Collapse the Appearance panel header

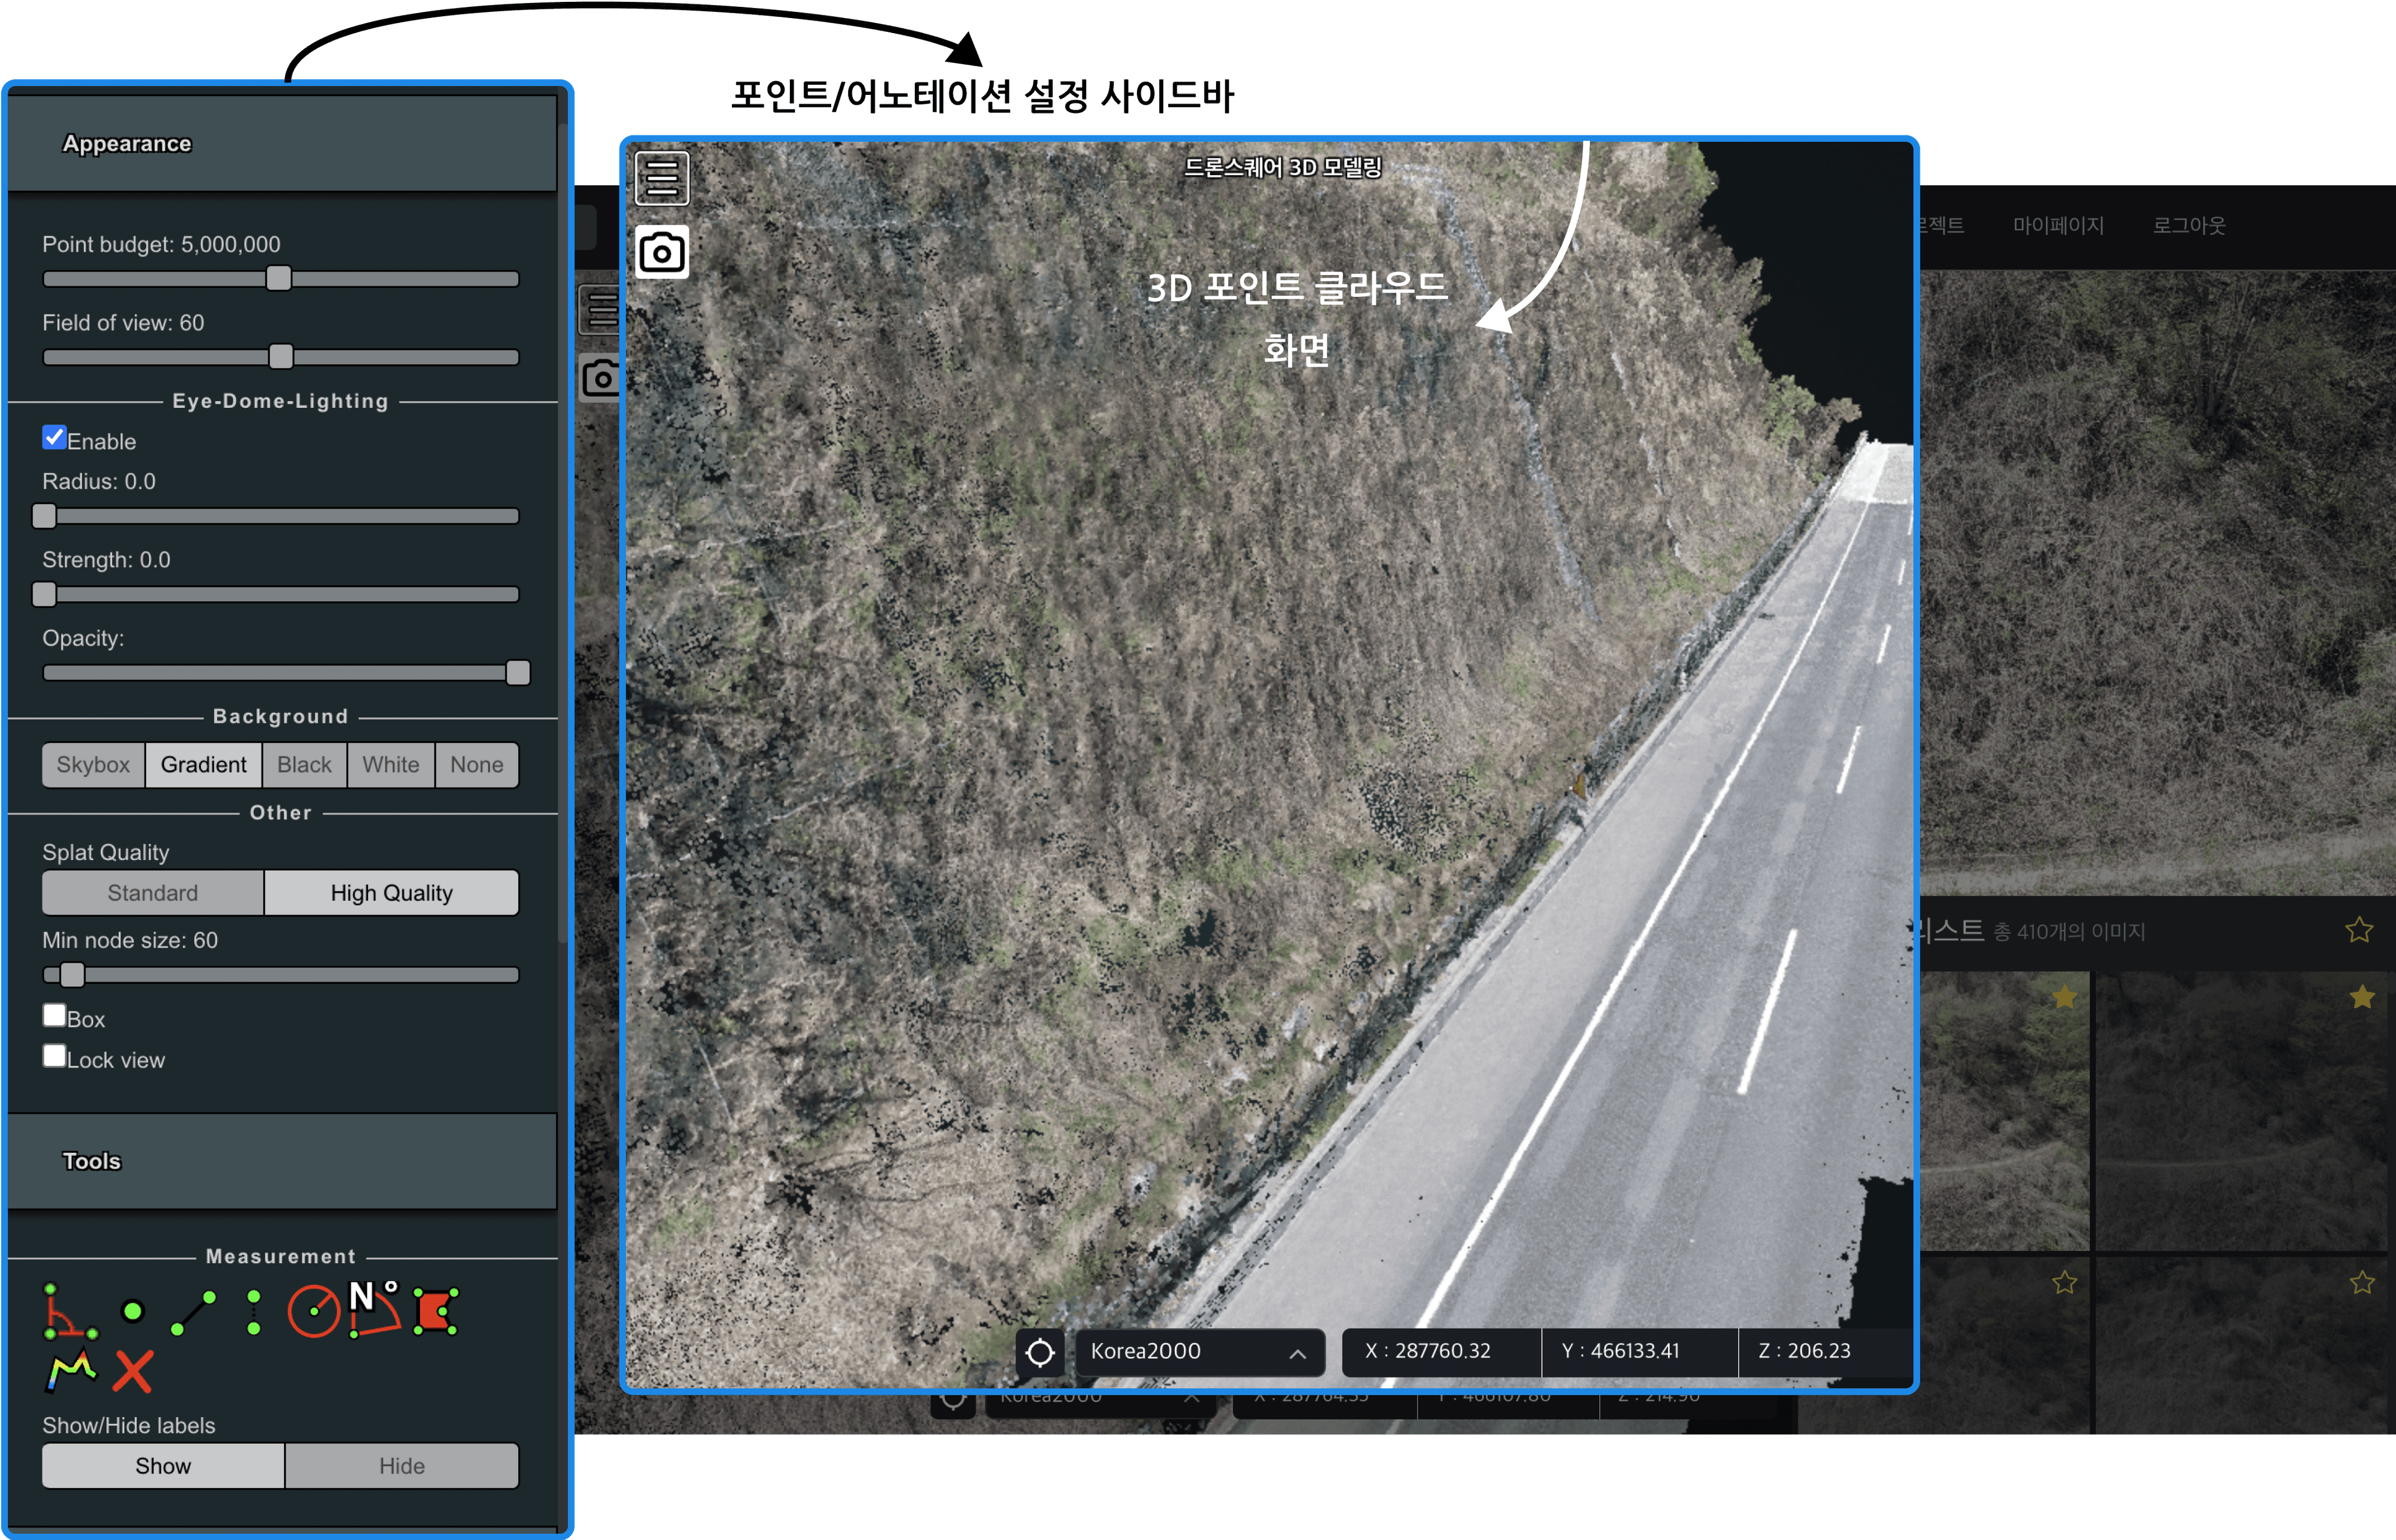[282, 144]
